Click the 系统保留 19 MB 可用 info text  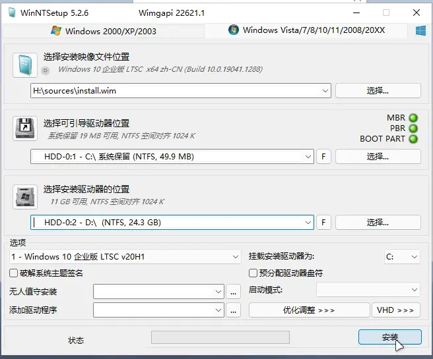121,136
